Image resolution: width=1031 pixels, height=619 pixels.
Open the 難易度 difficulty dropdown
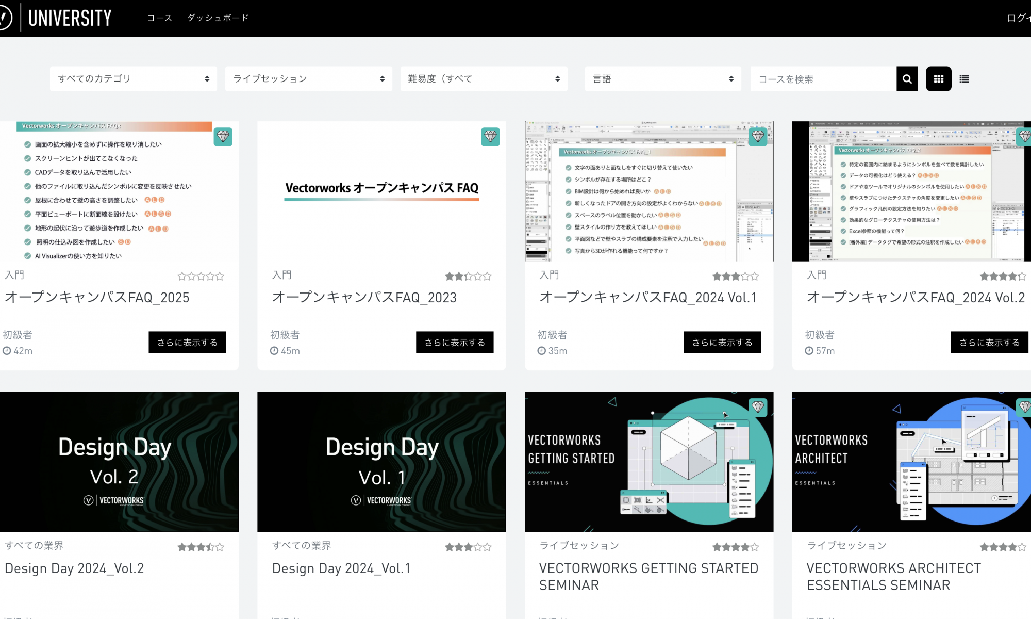point(484,79)
